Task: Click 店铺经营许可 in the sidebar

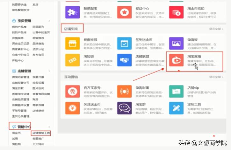Action: [x=21, y=83]
